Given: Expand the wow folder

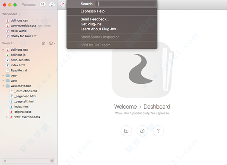Looking at the screenshot, I should tap(3, 81).
